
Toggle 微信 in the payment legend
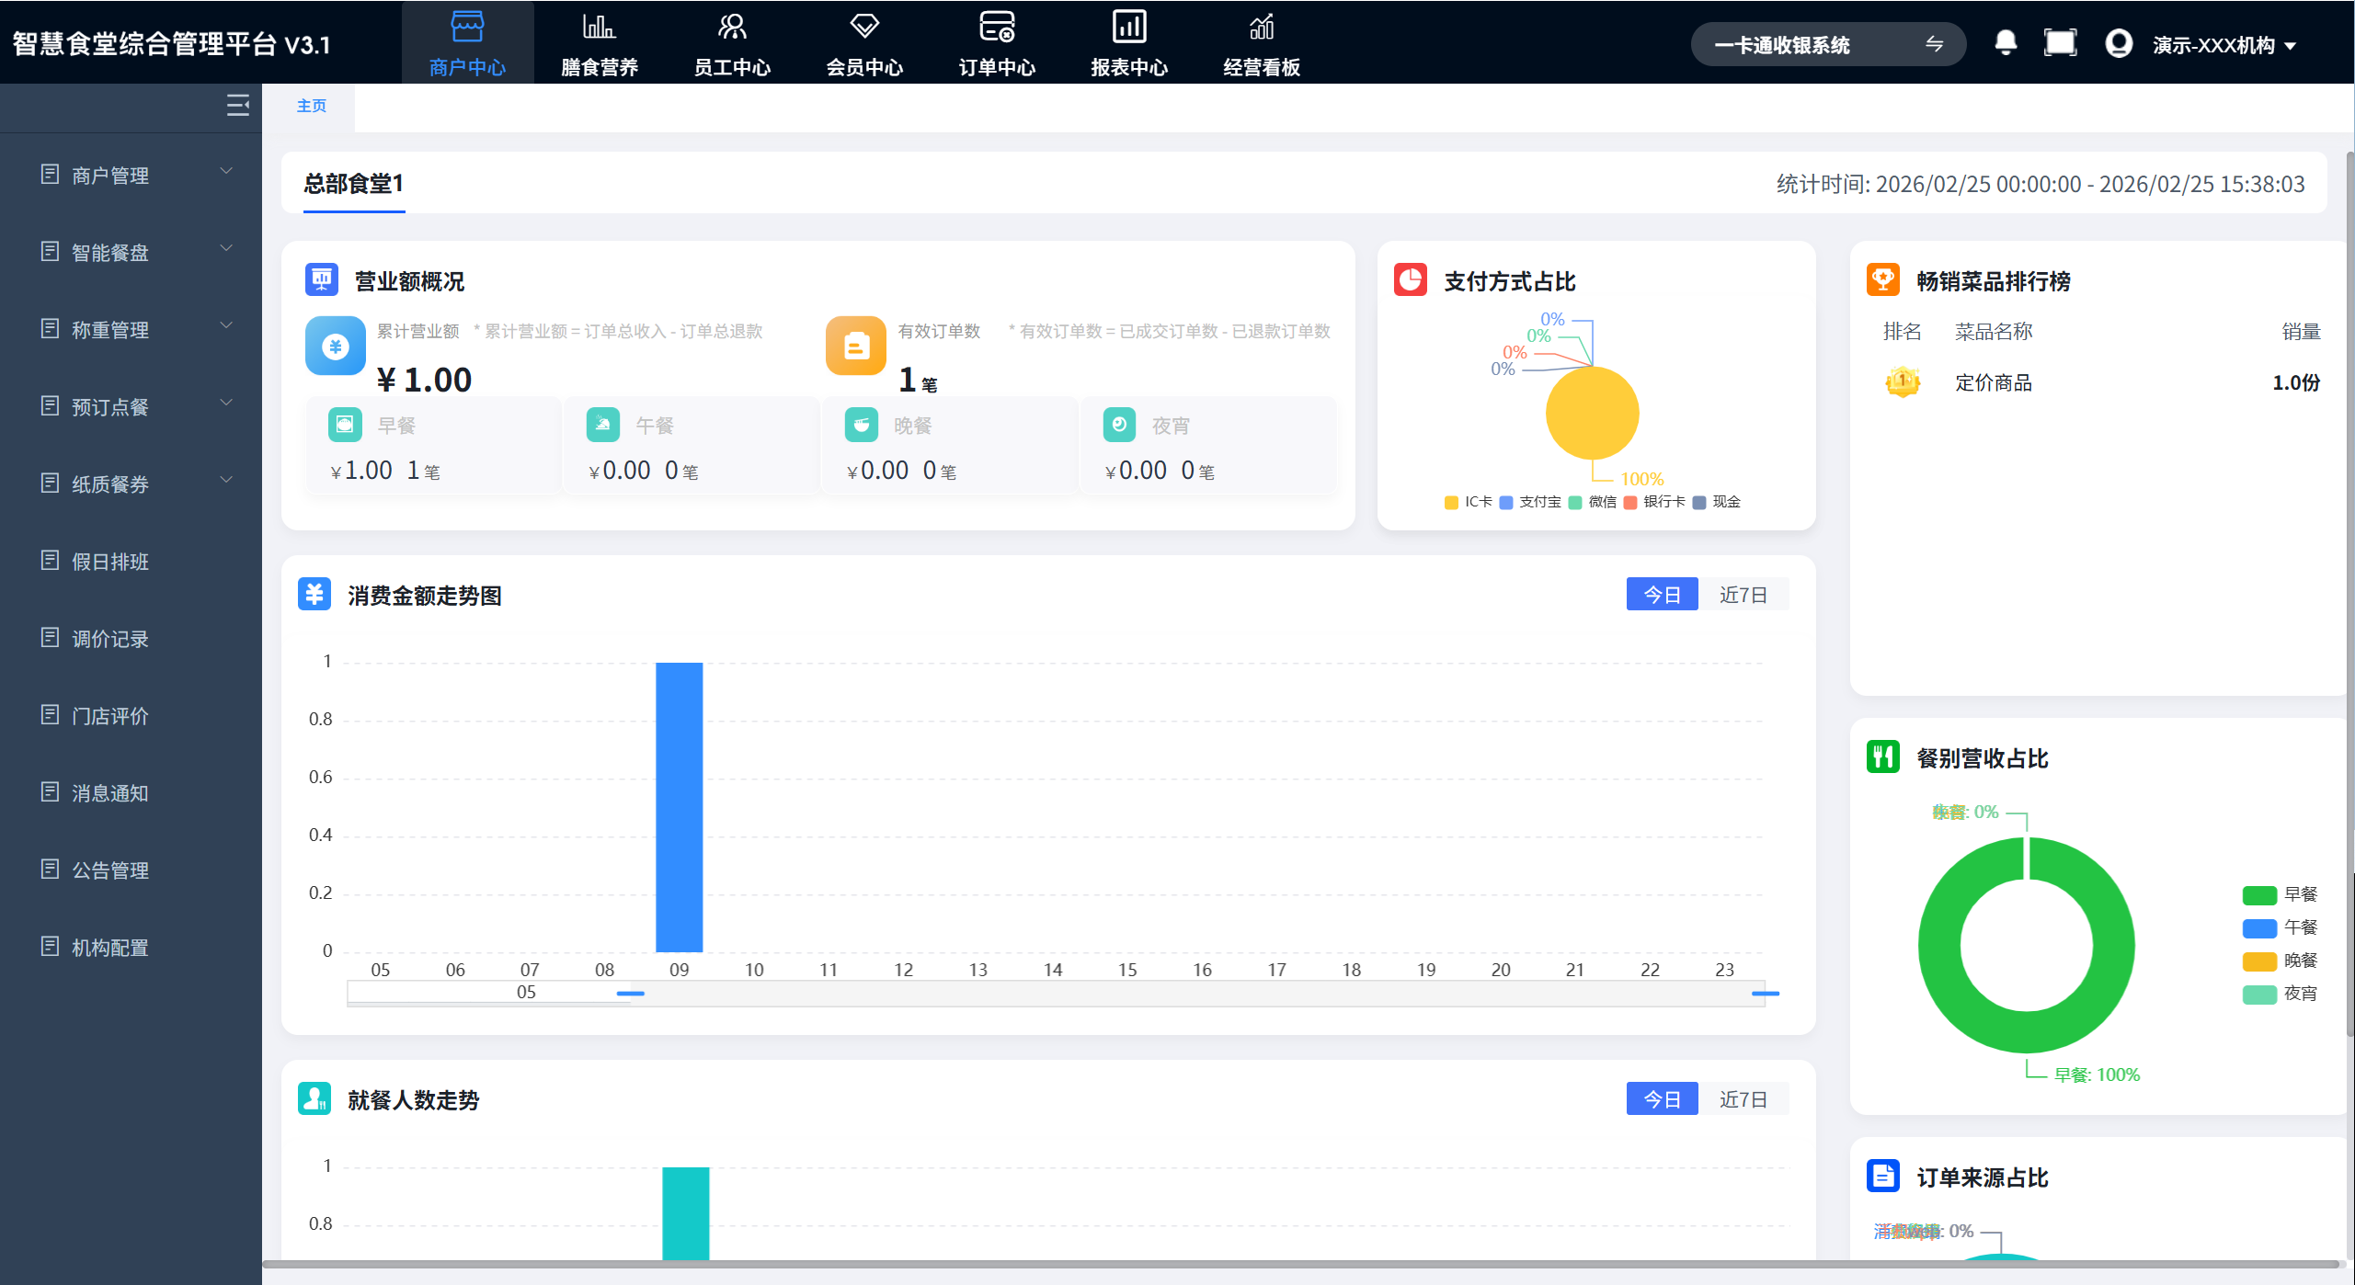coord(1593,502)
